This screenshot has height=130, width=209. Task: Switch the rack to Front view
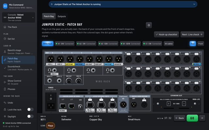click(x=201, y=44)
